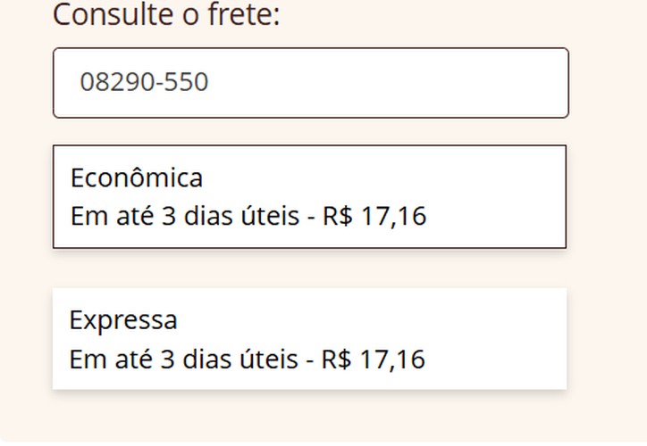The height and width of the screenshot is (446, 647).
Task: Select the Econômica shipping option
Action: 309,196
